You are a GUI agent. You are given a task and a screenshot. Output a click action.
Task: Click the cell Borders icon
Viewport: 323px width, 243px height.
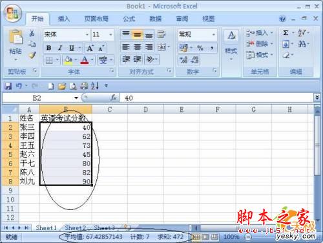(x=49, y=60)
